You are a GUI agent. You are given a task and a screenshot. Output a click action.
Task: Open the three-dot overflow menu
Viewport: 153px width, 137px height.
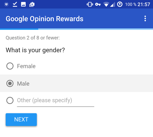click(145, 18)
